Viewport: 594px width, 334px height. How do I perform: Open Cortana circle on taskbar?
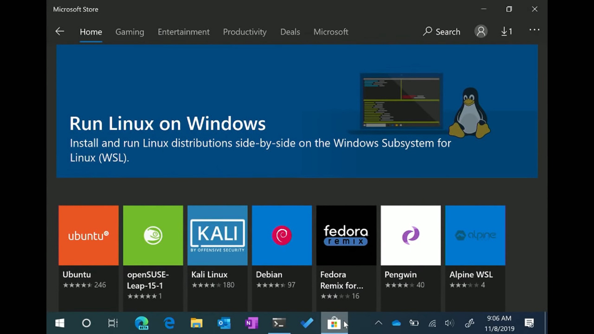(86, 323)
